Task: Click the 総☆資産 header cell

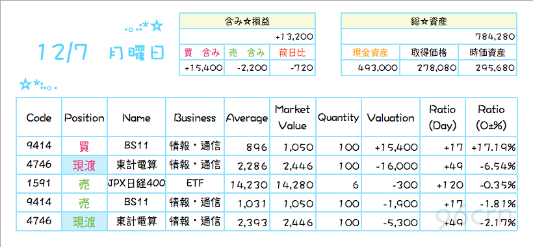Action: (428, 21)
